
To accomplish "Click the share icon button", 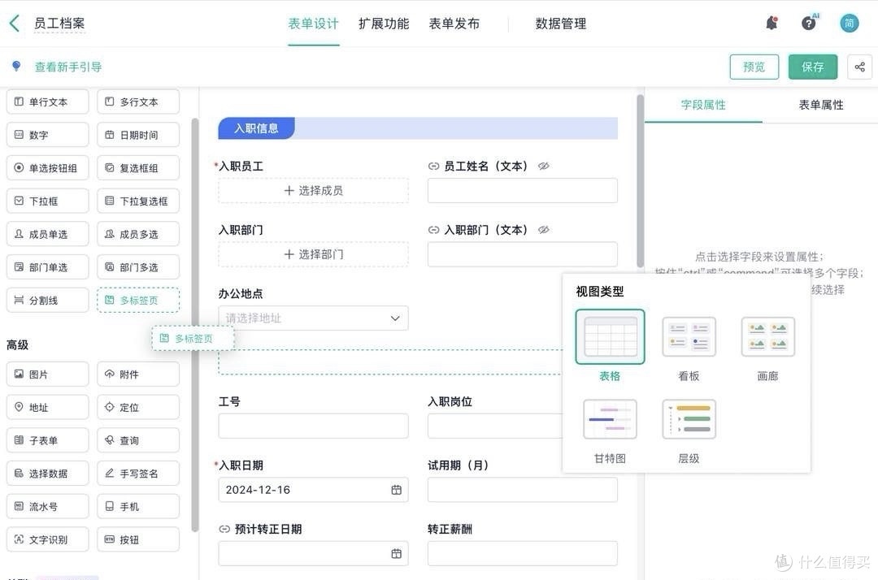I will point(859,67).
